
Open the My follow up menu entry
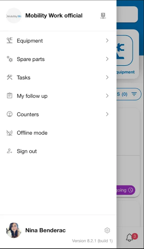(58, 96)
